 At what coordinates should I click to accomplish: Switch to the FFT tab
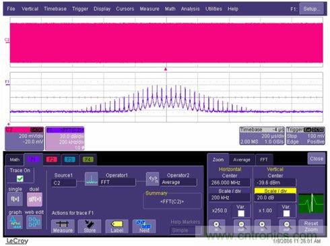tap(264, 160)
